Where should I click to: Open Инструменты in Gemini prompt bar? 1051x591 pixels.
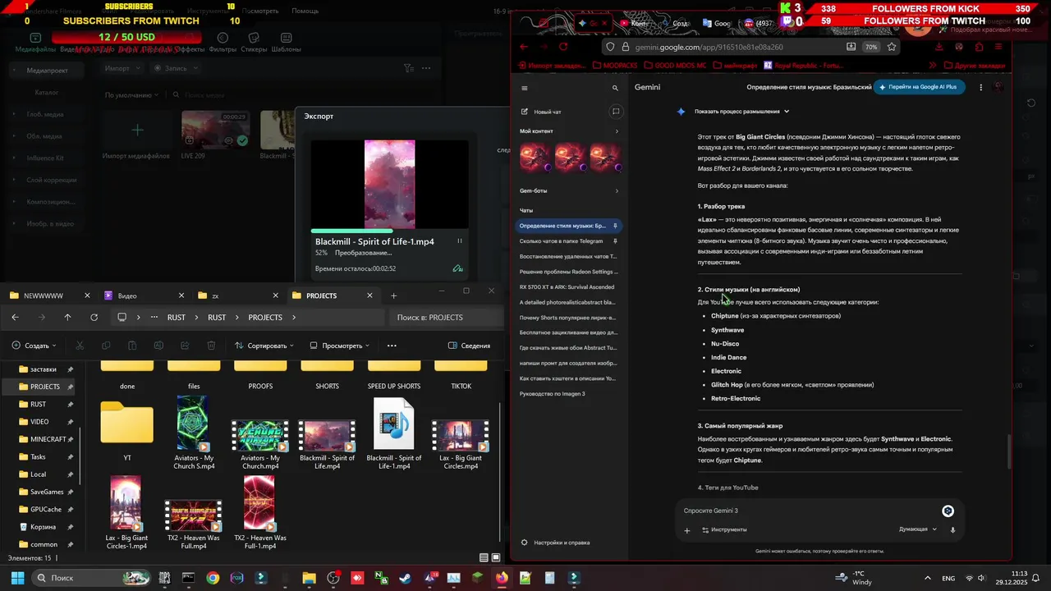724,530
